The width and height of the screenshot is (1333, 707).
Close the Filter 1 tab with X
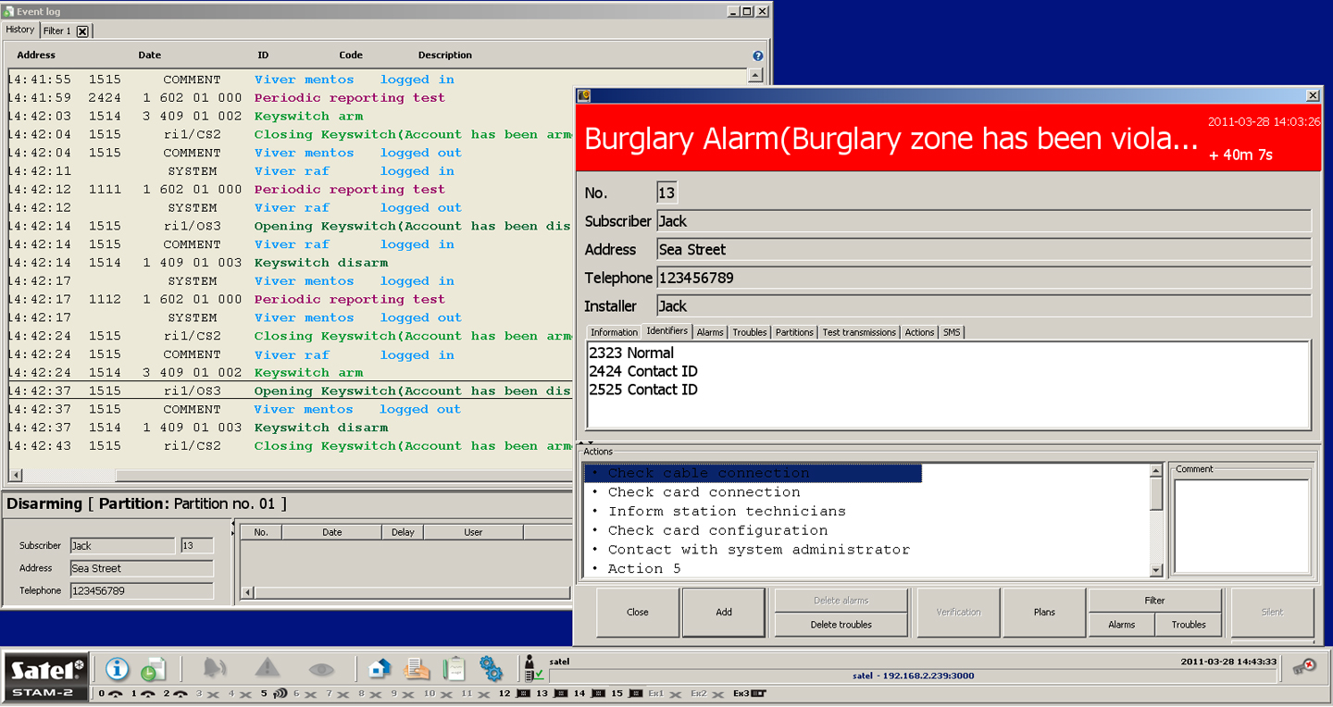82,31
